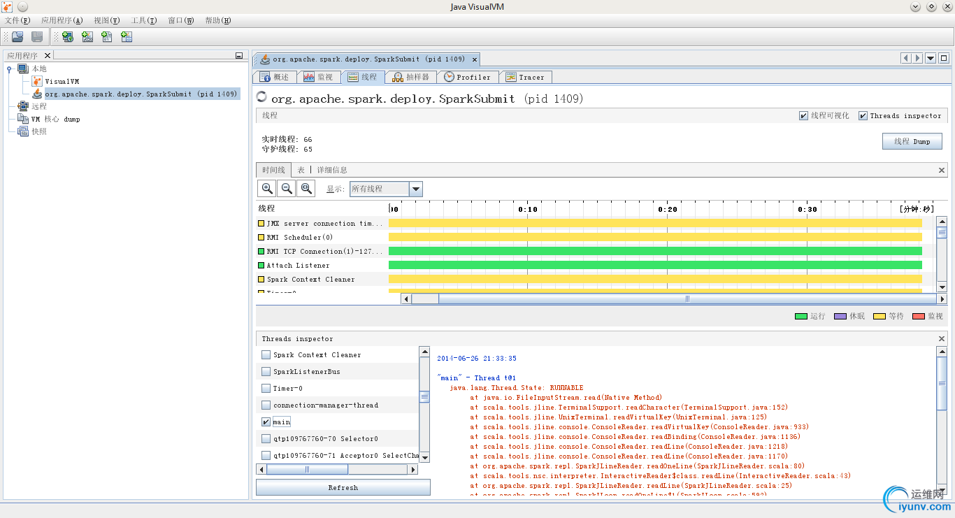Switch to the 线程 threads tab
The height and width of the screenshot is (518, 955).
pos(363,77)
